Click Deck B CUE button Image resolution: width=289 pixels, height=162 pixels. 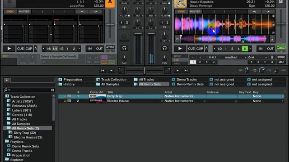[x=191, y=49]
